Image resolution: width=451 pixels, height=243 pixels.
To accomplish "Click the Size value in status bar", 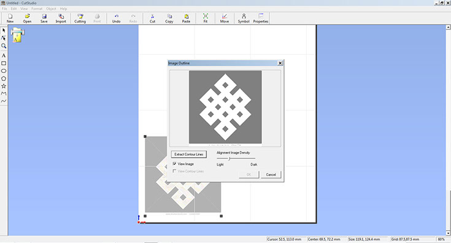I will click(x=364, y=239).
